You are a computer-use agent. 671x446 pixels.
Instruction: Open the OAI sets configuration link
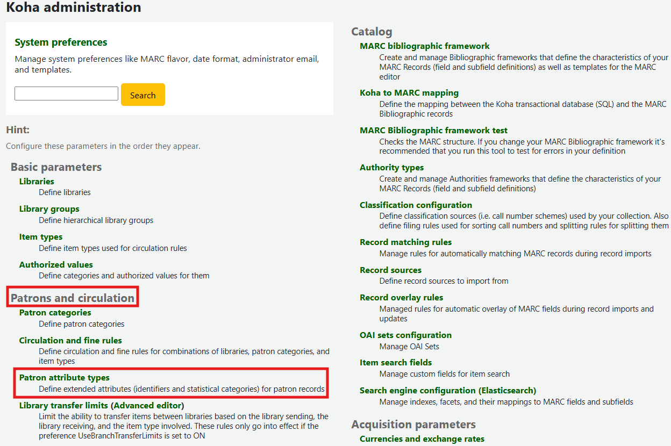405,335
